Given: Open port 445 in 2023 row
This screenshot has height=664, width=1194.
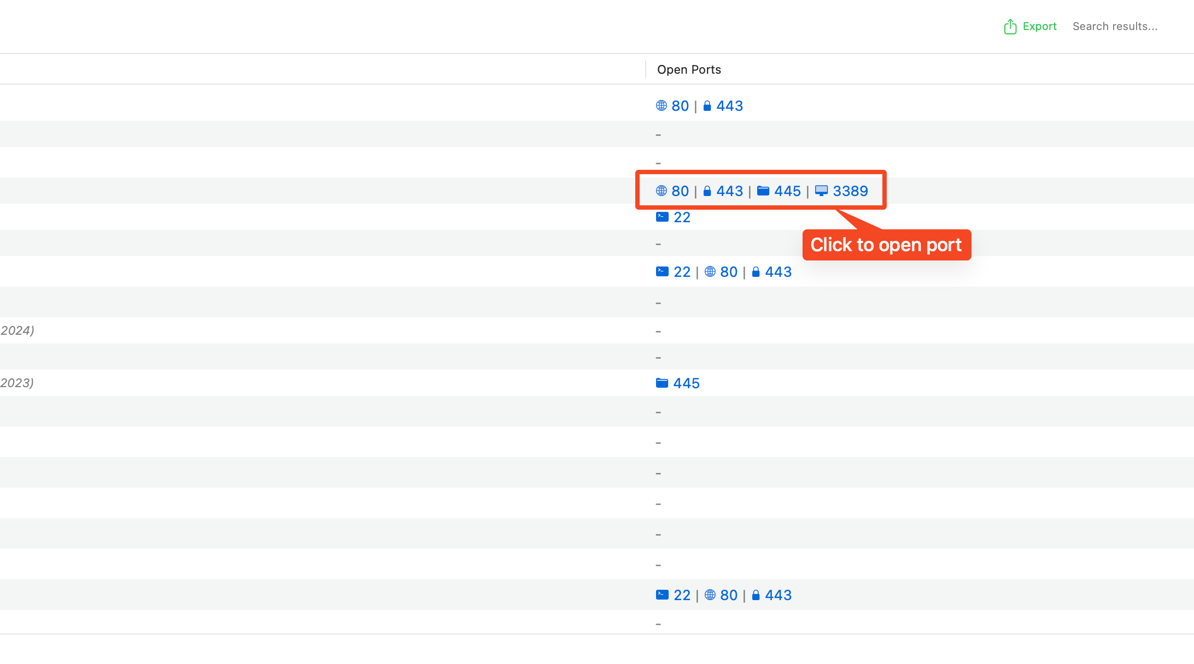Looking at the screenshot, I should 686,383.
